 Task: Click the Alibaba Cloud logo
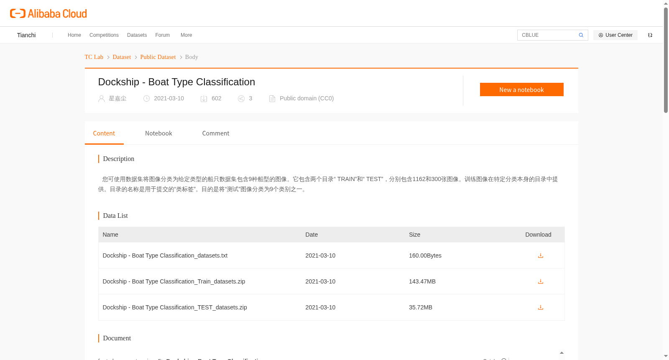(x=49, y=13)
